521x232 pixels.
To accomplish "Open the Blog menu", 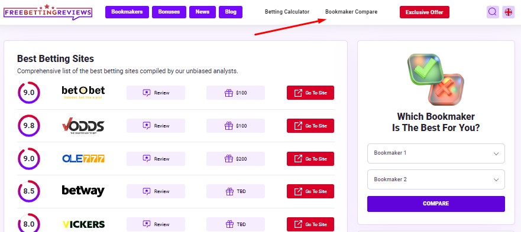I will click(x=231, y=12).
